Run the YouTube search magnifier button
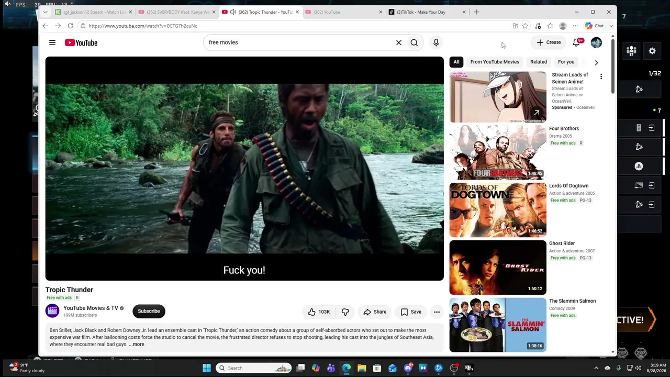Viewport: 670px width, 377px height. (414, 42)
